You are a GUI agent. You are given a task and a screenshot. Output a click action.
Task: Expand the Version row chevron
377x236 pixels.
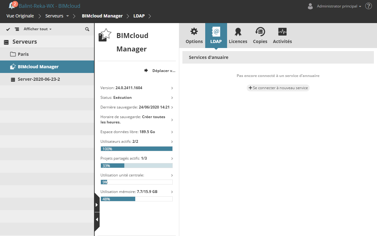tap(172, 88)
